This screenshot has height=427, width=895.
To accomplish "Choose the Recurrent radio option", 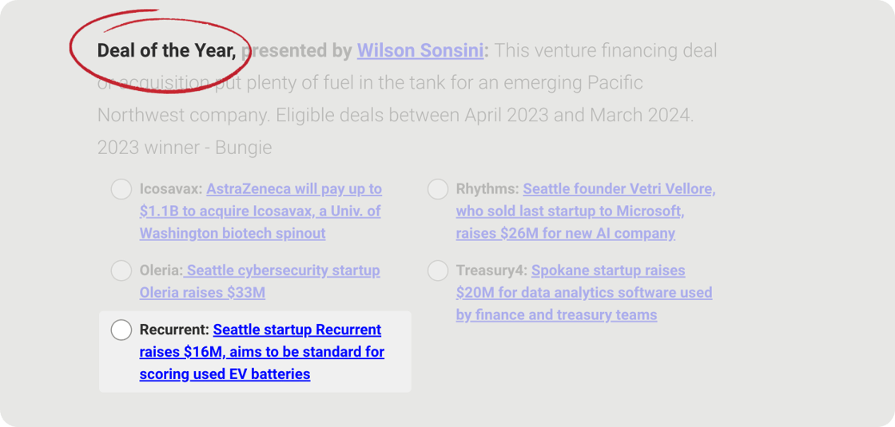I will [x=121, y=330].
